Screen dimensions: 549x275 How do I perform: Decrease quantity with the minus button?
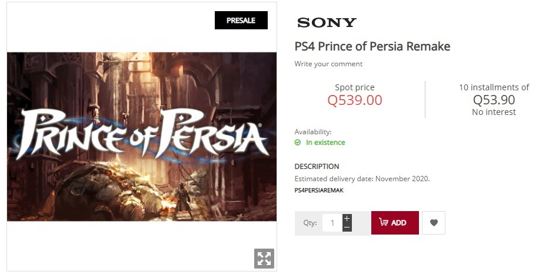[x=347, y=227]
